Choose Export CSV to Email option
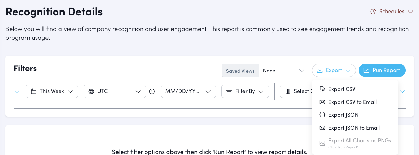This screenshot has height=155, width=419. point(352,102)
